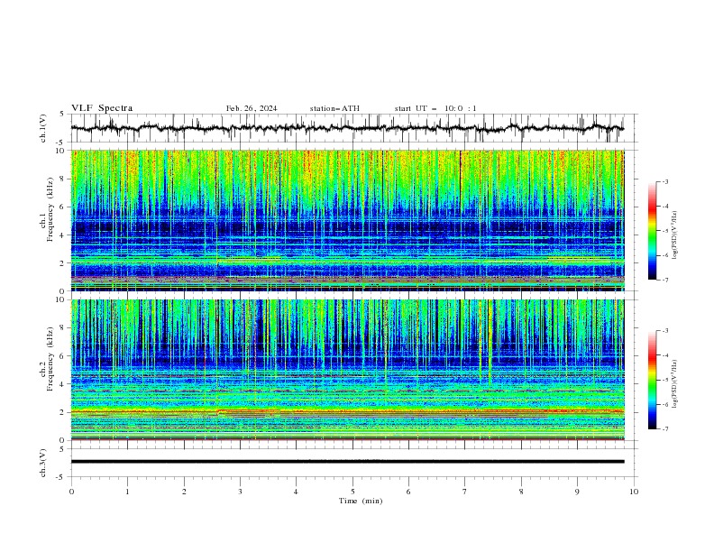Screen dimensions: 714x552
Task: Click the lower PSD color scale bar
Action: 652,380
